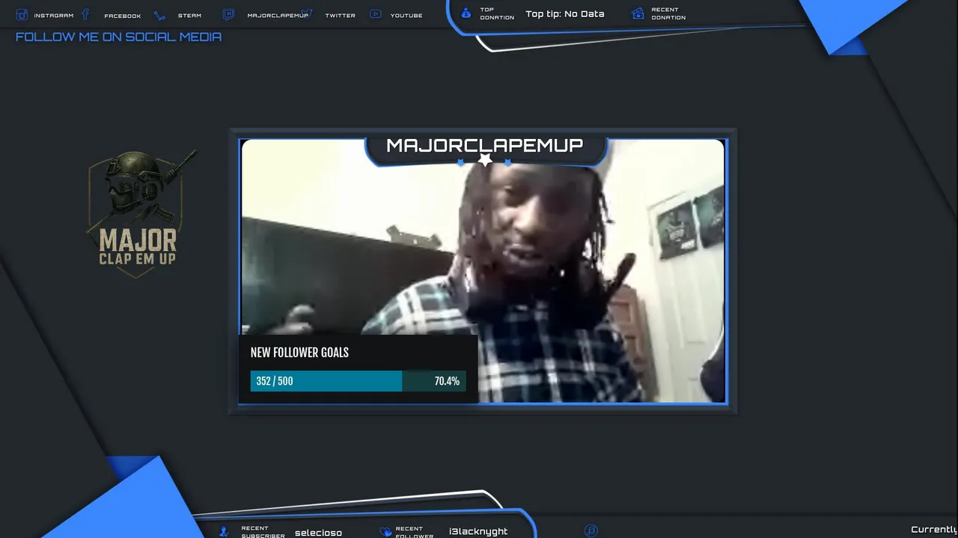Click the recent follower name "i3lacknyght"
This screenshot has width=958, height=538.
478,531
